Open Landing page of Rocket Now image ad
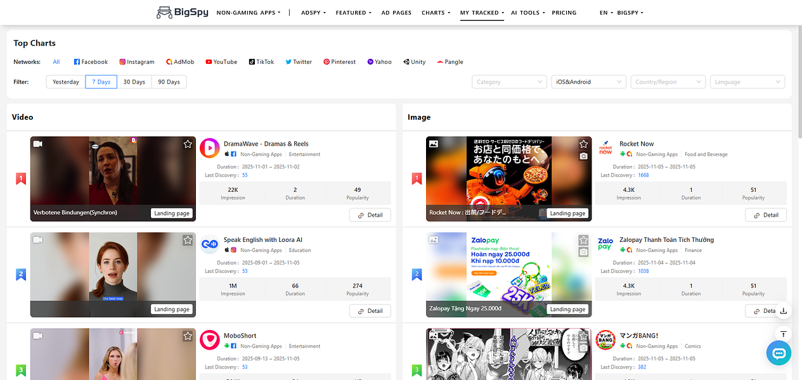 [x=567, y=213]
